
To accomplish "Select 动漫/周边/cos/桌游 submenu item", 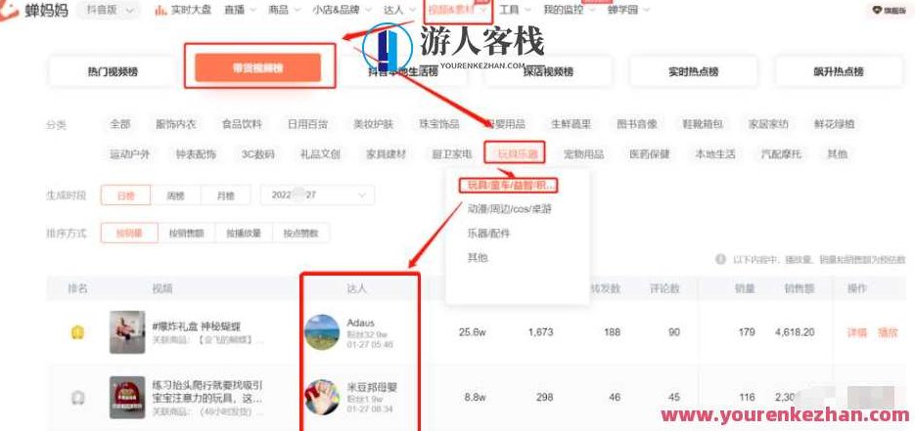I will pyautogui.click(x=510, y=208).
